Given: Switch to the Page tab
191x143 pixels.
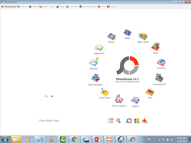Looking at the screenshot, I should click(x=60, y=7).
